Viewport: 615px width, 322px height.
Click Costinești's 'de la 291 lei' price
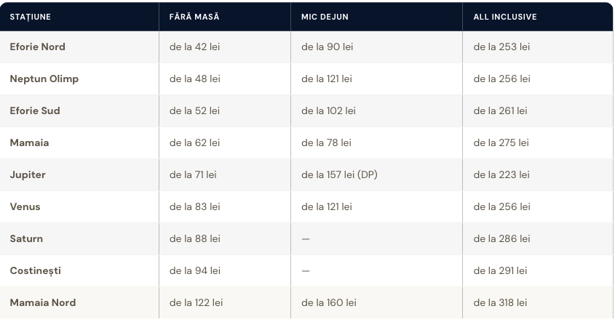(x=500, y=270)
